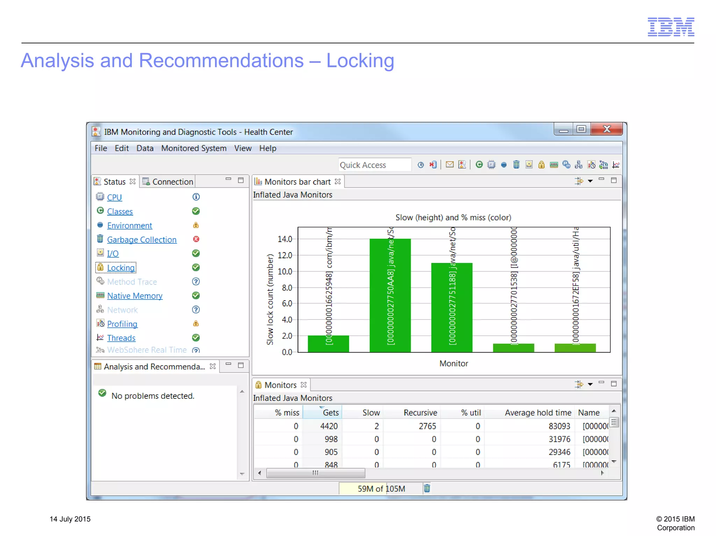Click the tallest green bar in the chart
716x536 pixels.
pyautogui.click(x=390, y=295)
